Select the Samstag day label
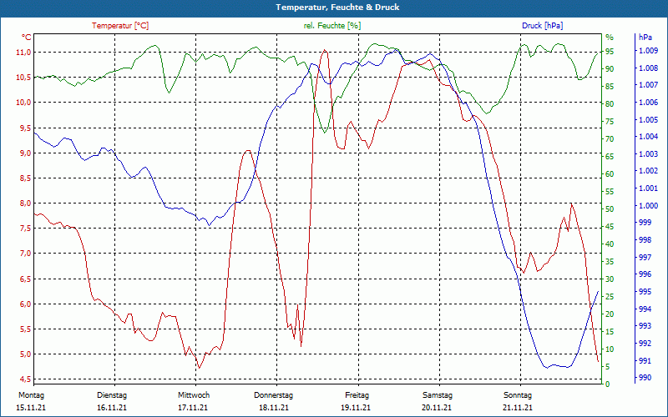This screenshot has width=668, height=417. 438,395
